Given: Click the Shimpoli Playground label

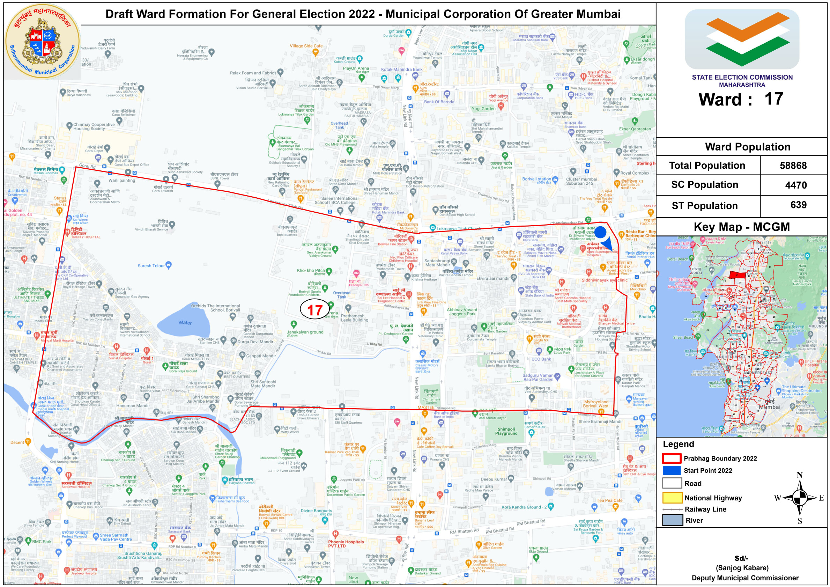Looking at the screenshot, I should point(506,431).
